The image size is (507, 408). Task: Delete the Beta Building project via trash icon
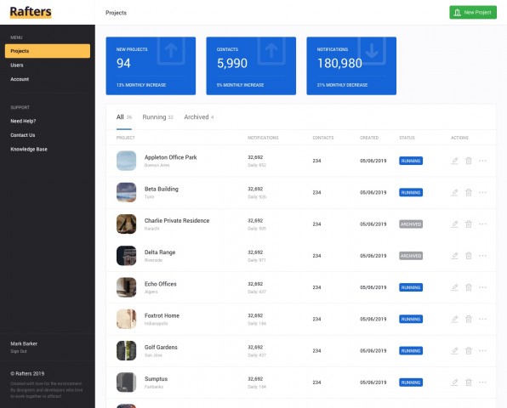point(469,192)
